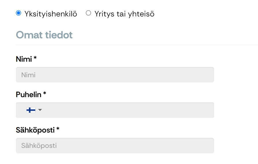Click the Omat tiedot section heading
The image size is (258, 164).
[x=44, y=35]
